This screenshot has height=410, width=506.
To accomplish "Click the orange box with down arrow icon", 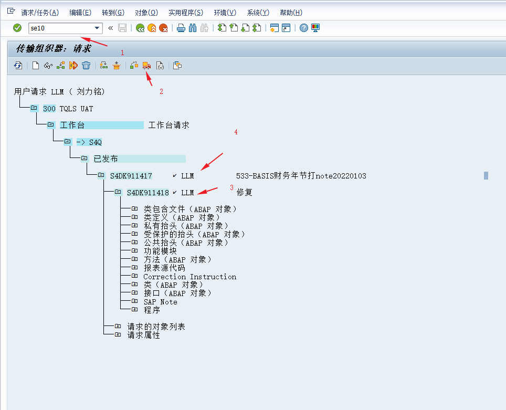I will 117,66.
